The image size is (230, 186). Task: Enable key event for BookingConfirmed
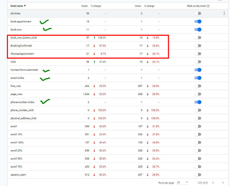198,46
